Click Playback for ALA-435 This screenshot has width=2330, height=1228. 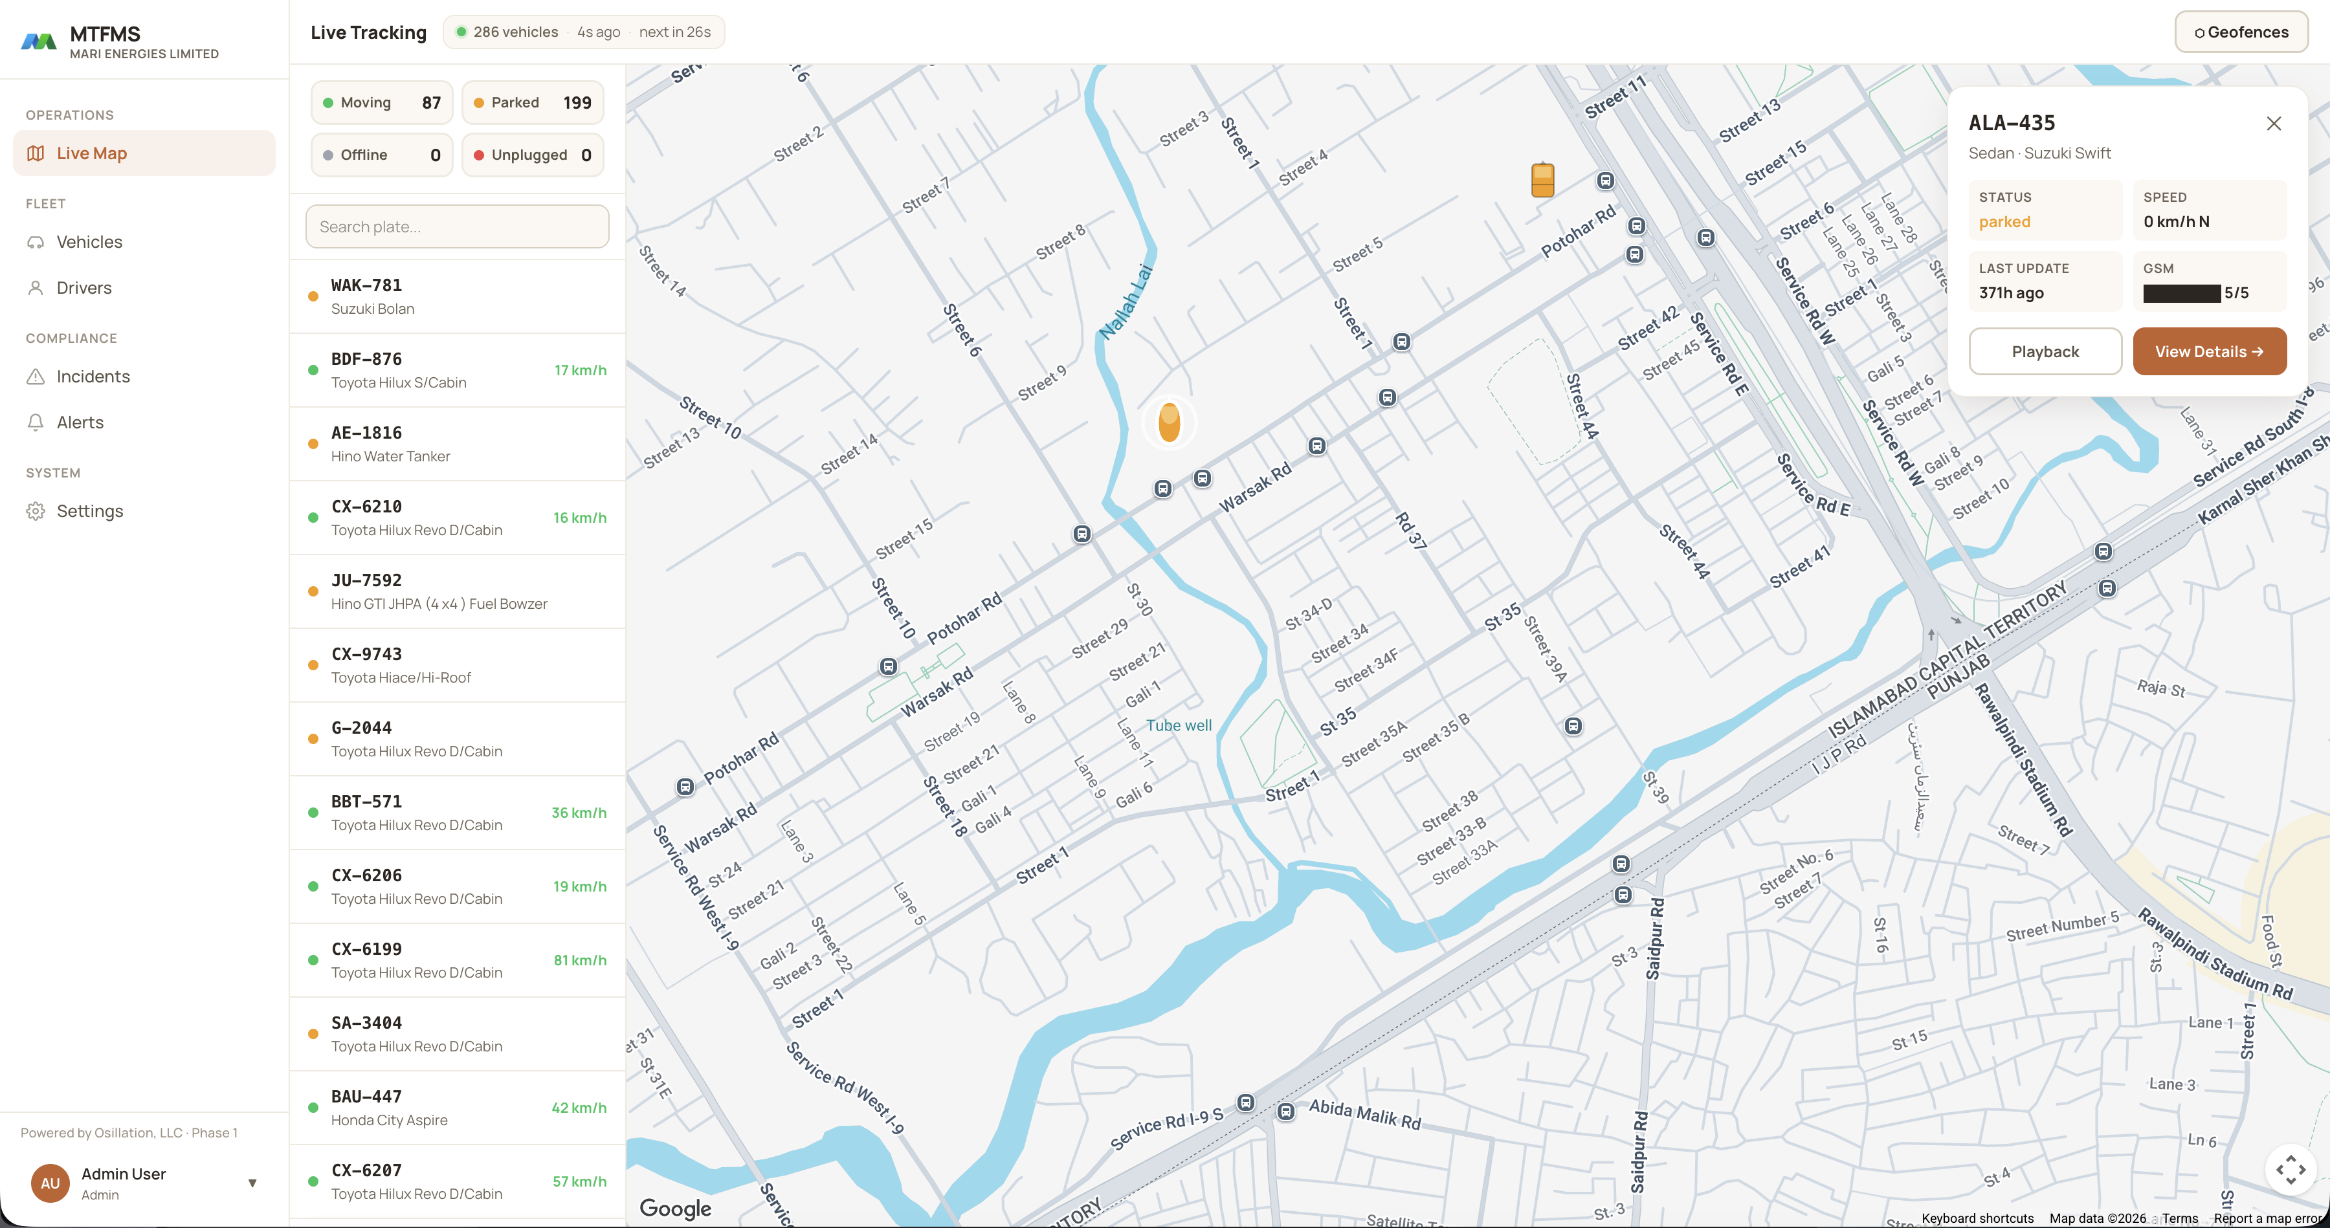(x=2044, y=351)
